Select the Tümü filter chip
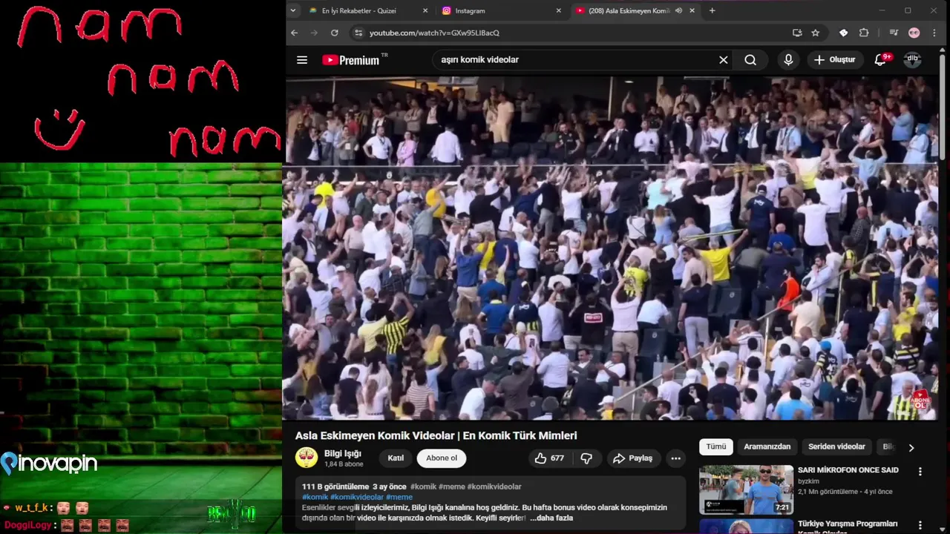 pos(716,446)
